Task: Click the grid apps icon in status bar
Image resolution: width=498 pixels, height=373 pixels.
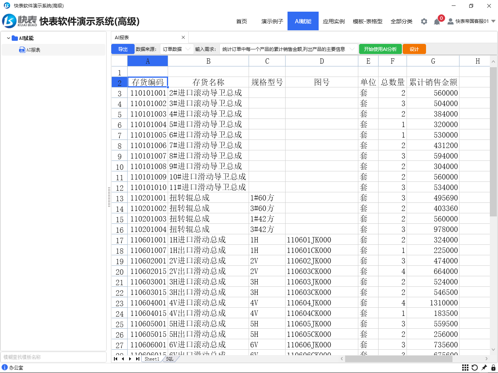Action: coord(465,368)
